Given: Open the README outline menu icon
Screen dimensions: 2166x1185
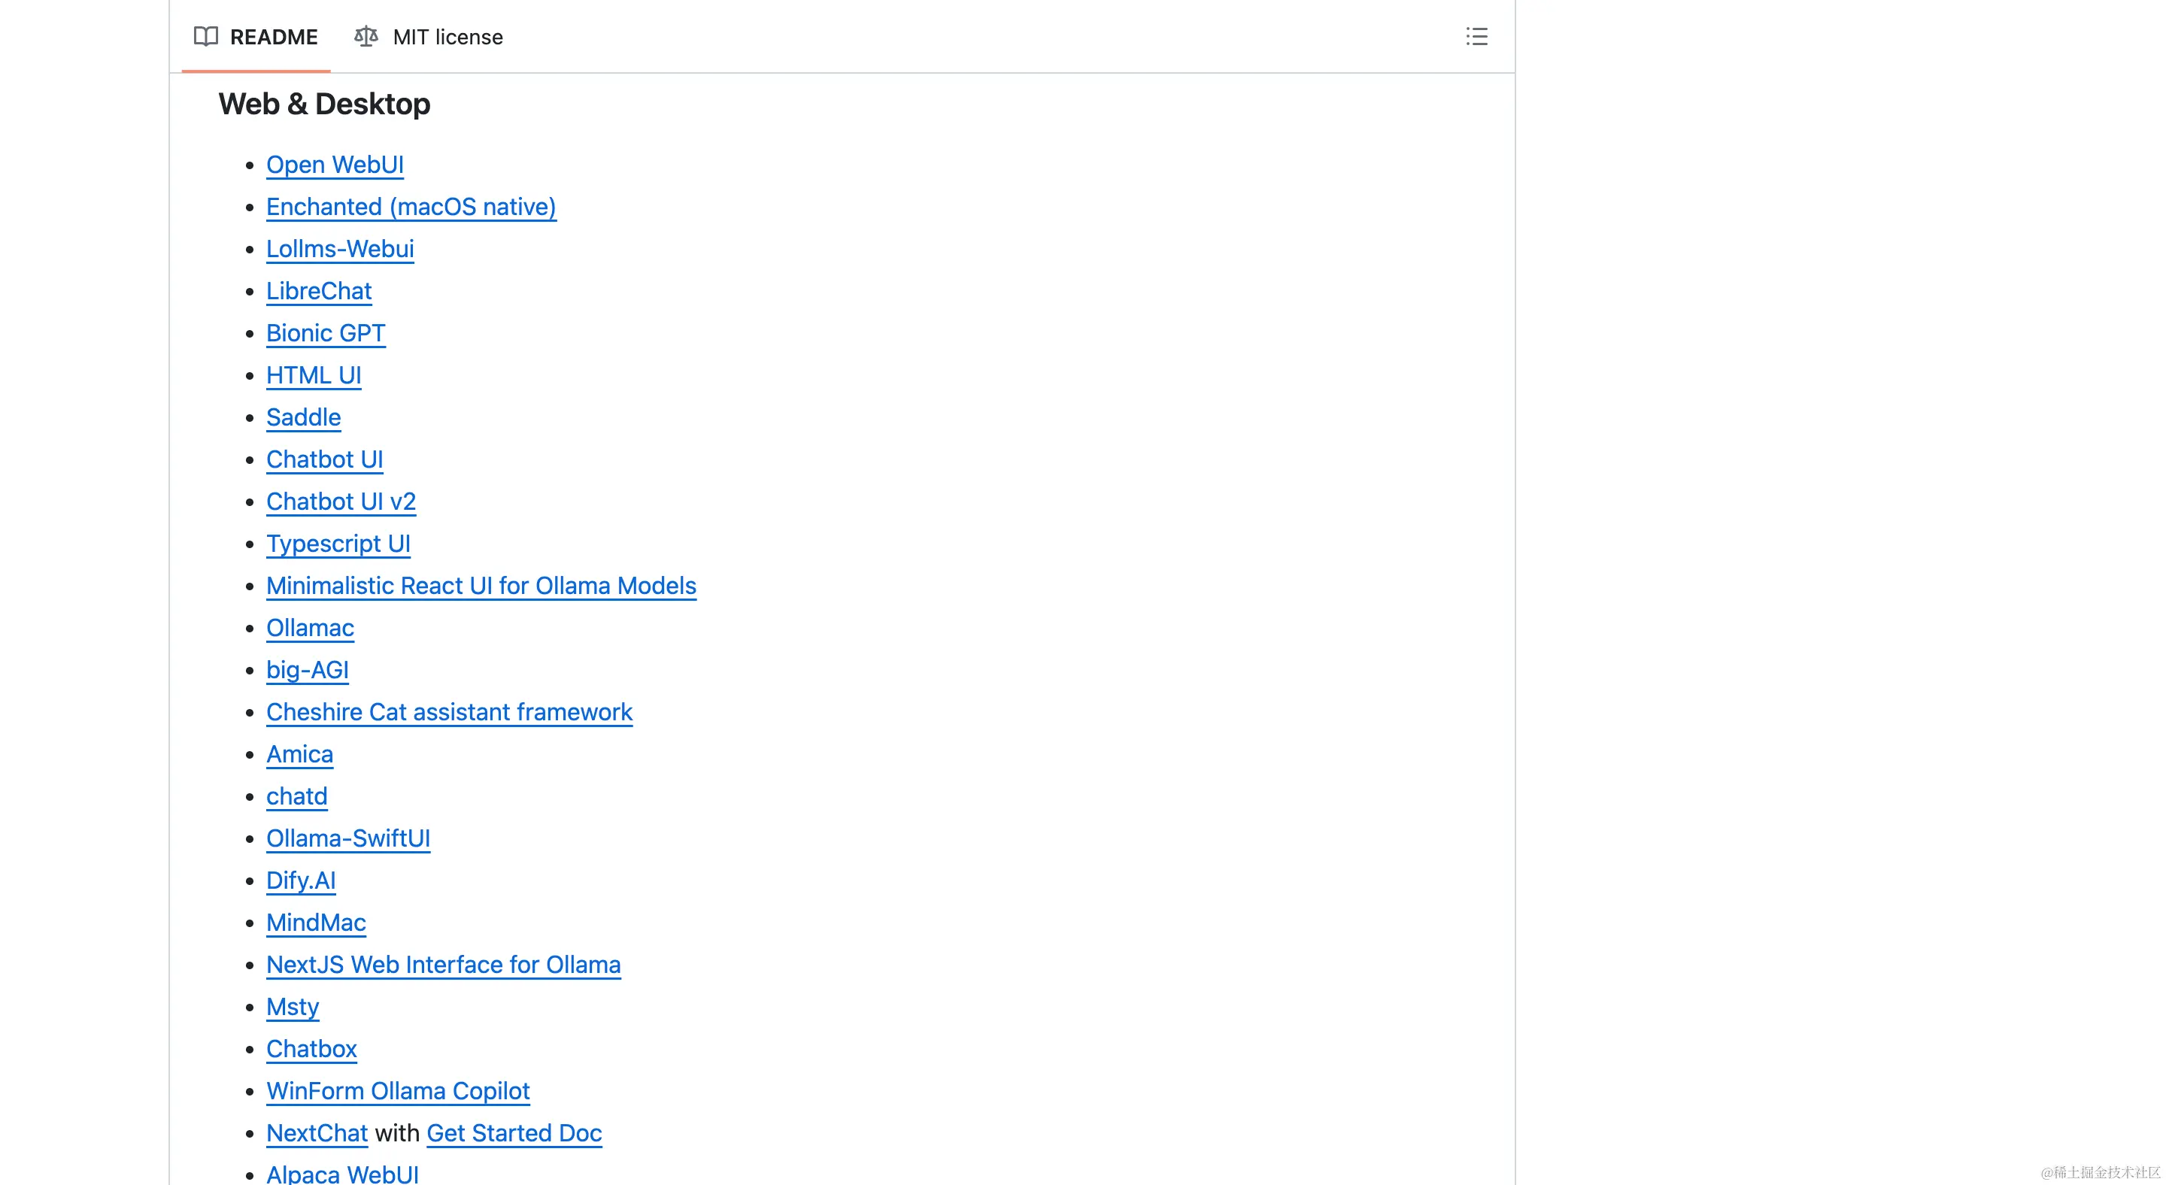Looking at the screenshot, I should pyautogui.click(x=1476, y=37).
